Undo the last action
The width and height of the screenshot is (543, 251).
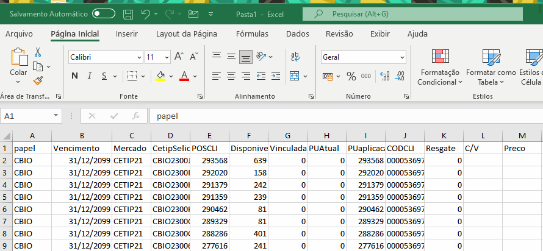(145, 14)
